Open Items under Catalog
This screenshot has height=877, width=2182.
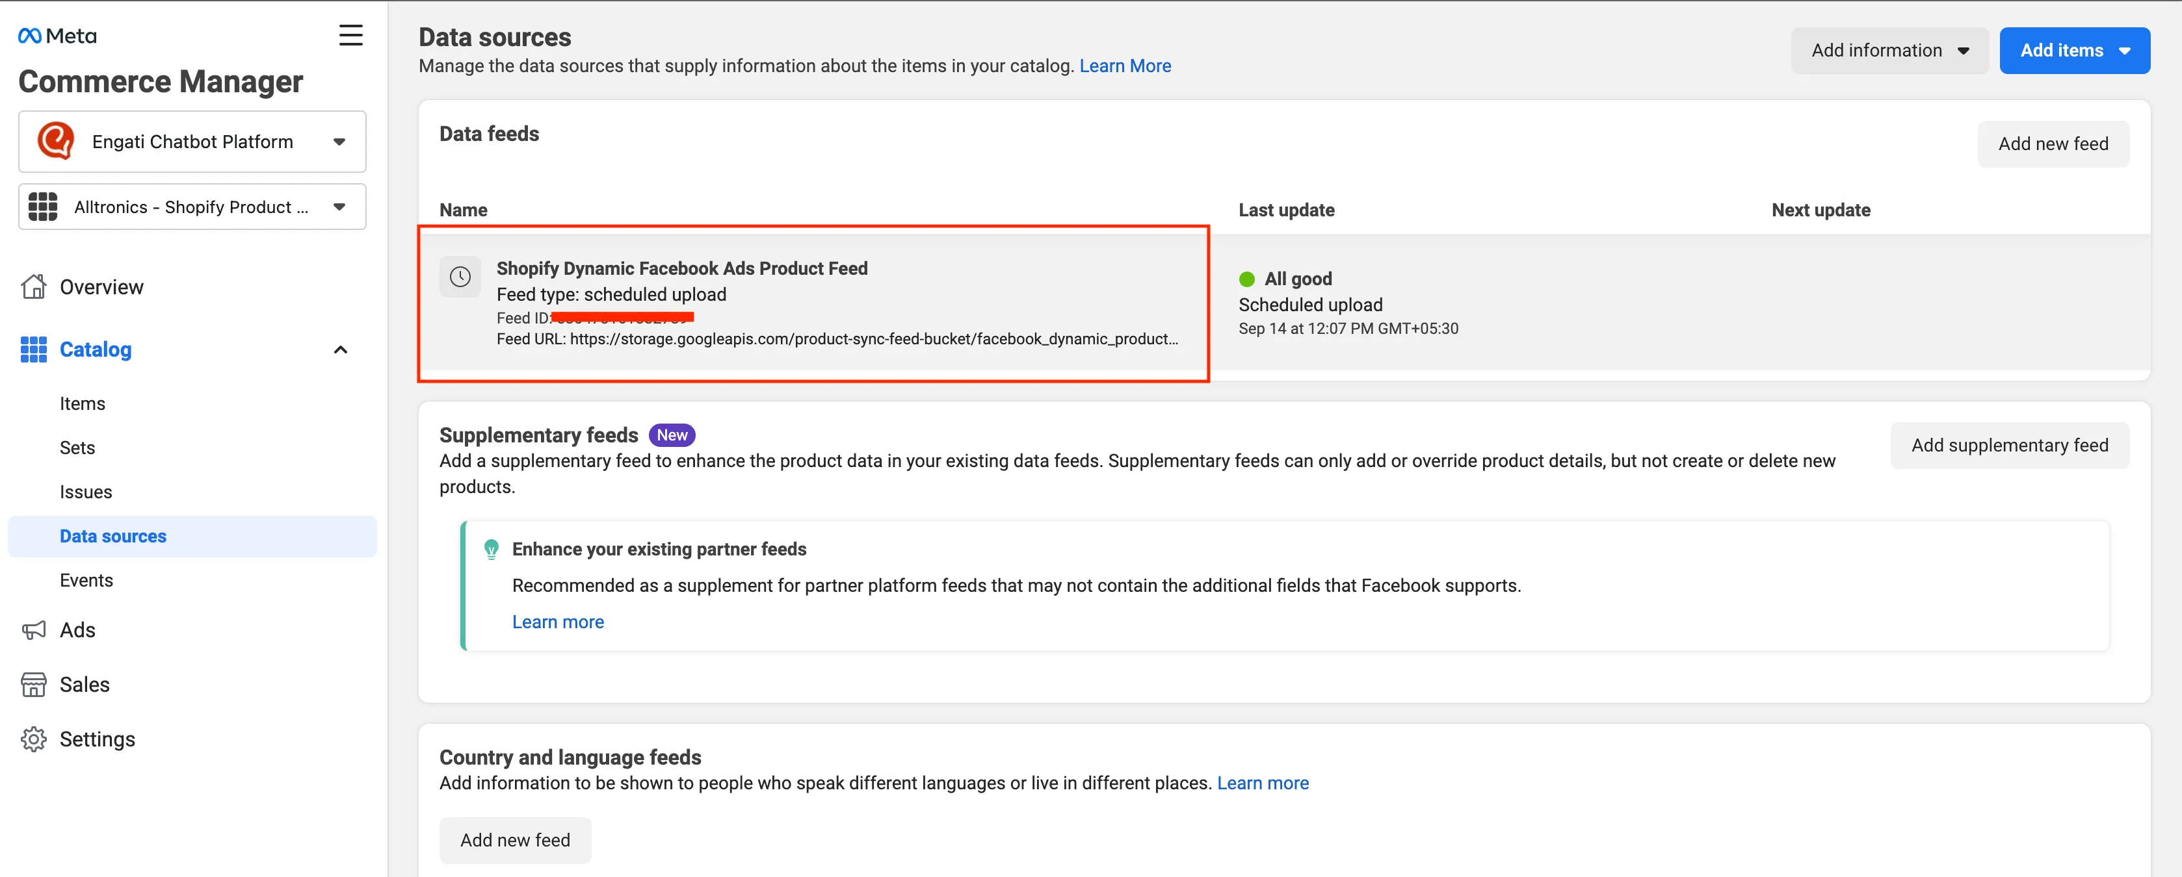tap(82, 404)
